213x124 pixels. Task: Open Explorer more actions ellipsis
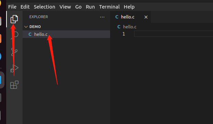(102, 17)
